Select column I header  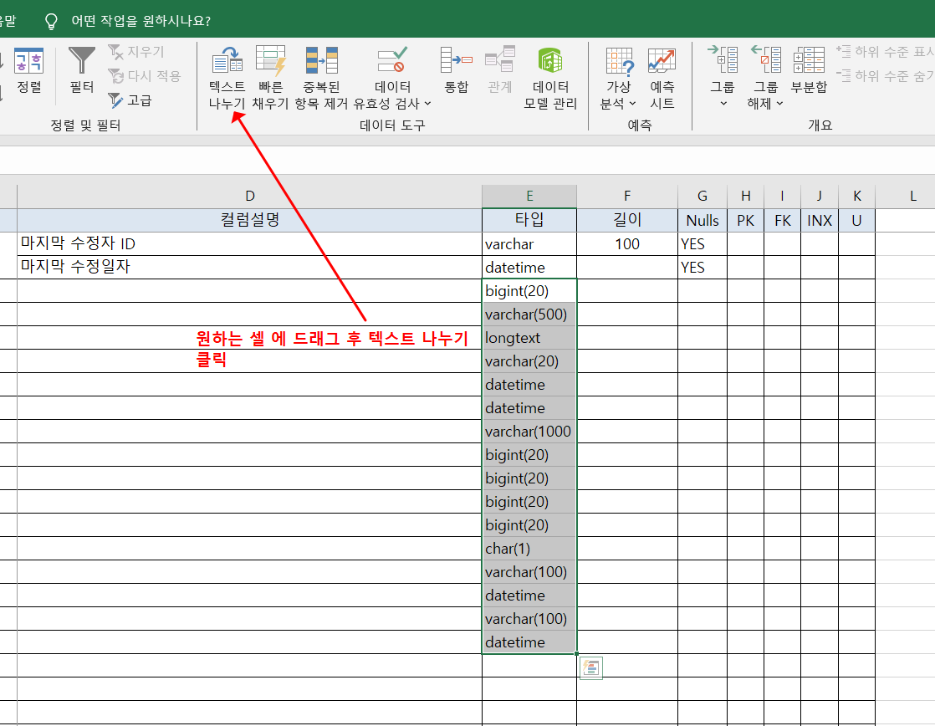coord(782,197)
